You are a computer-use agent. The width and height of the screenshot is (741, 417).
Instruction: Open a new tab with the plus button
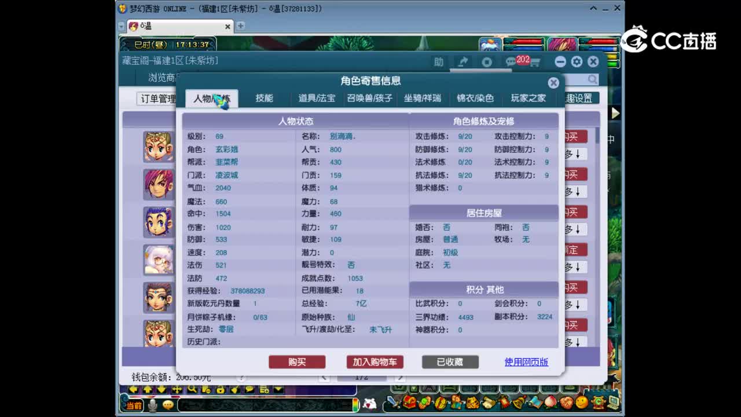(240, 26)
